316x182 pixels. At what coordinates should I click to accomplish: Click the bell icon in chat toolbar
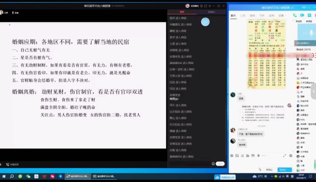tap(258, 156)
